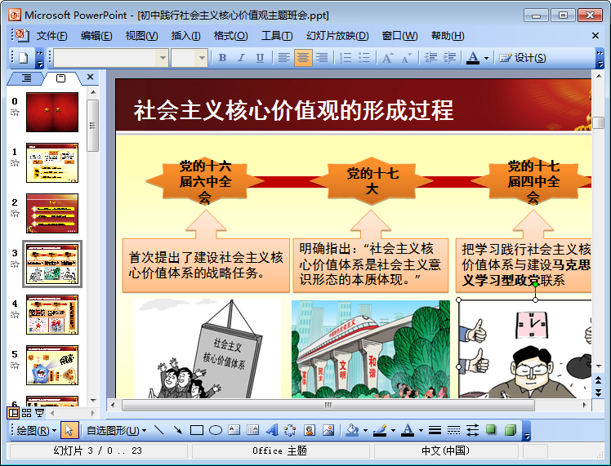Click the New document icon
The width and height of the screenshot is (611, 466).
click(x=24, y=58)
